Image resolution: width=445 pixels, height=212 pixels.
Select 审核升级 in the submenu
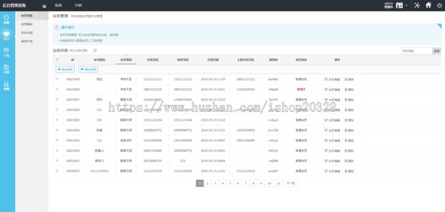(27, 41)
